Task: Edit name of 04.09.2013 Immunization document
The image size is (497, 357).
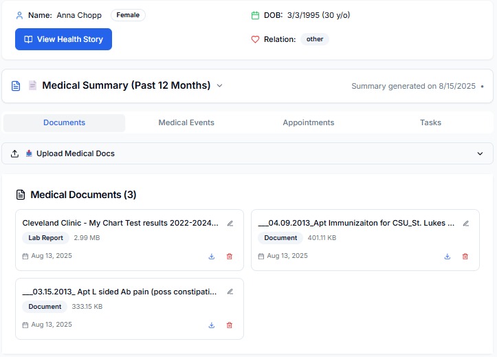Action: (x=465, y=224)
